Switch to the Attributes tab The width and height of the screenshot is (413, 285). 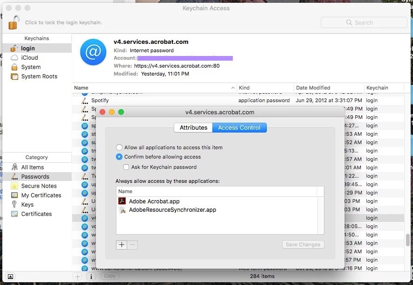193,128
